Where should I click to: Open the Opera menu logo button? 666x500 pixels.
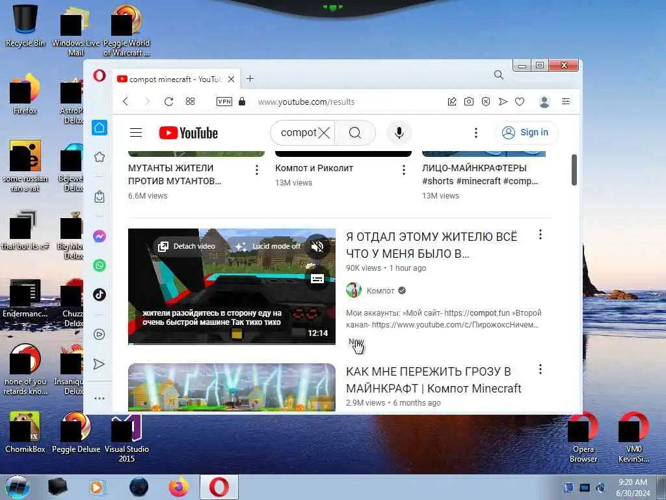click(x=100, y=76)
